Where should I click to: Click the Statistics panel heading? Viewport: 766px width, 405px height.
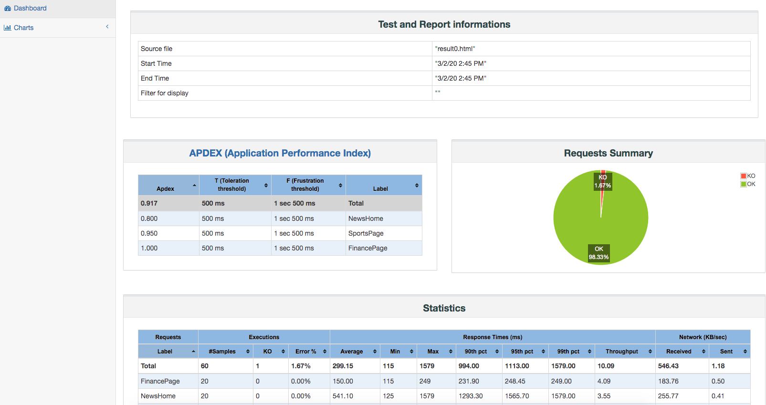[x=444, y=308]
